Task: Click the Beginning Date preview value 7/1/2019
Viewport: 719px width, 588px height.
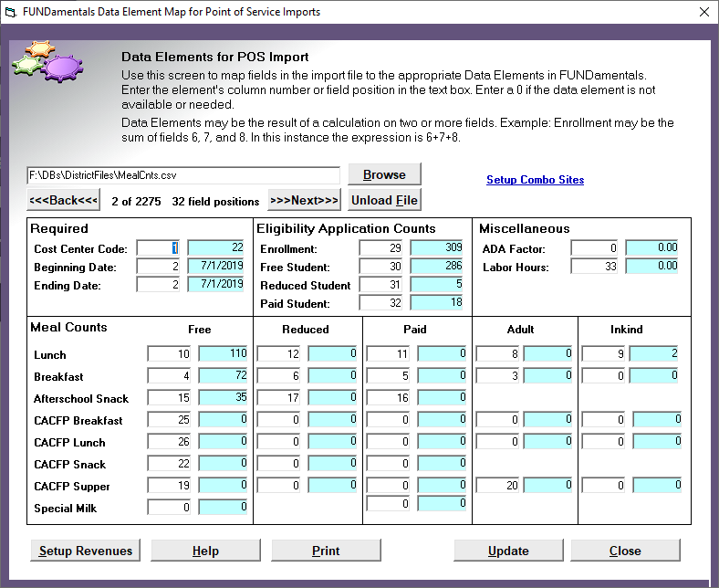Action: coord(216,267)
